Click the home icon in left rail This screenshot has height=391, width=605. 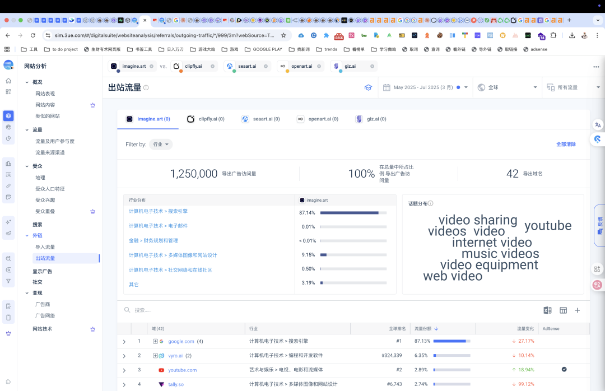coord(8,81)
